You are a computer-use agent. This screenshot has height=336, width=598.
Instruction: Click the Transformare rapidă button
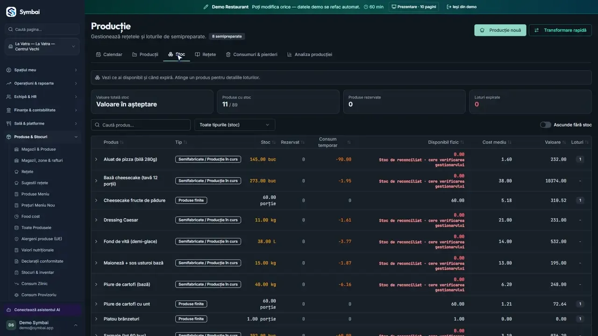560,30
